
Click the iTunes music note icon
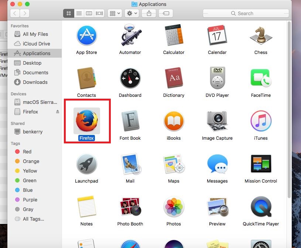click(x=261, y=121)
